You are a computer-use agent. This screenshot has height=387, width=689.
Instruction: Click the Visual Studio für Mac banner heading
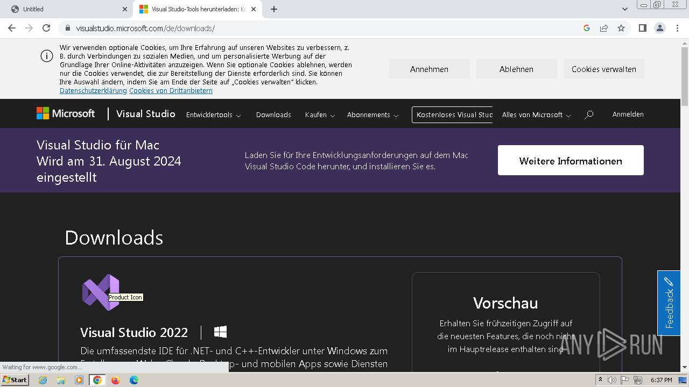click(109, 161)
